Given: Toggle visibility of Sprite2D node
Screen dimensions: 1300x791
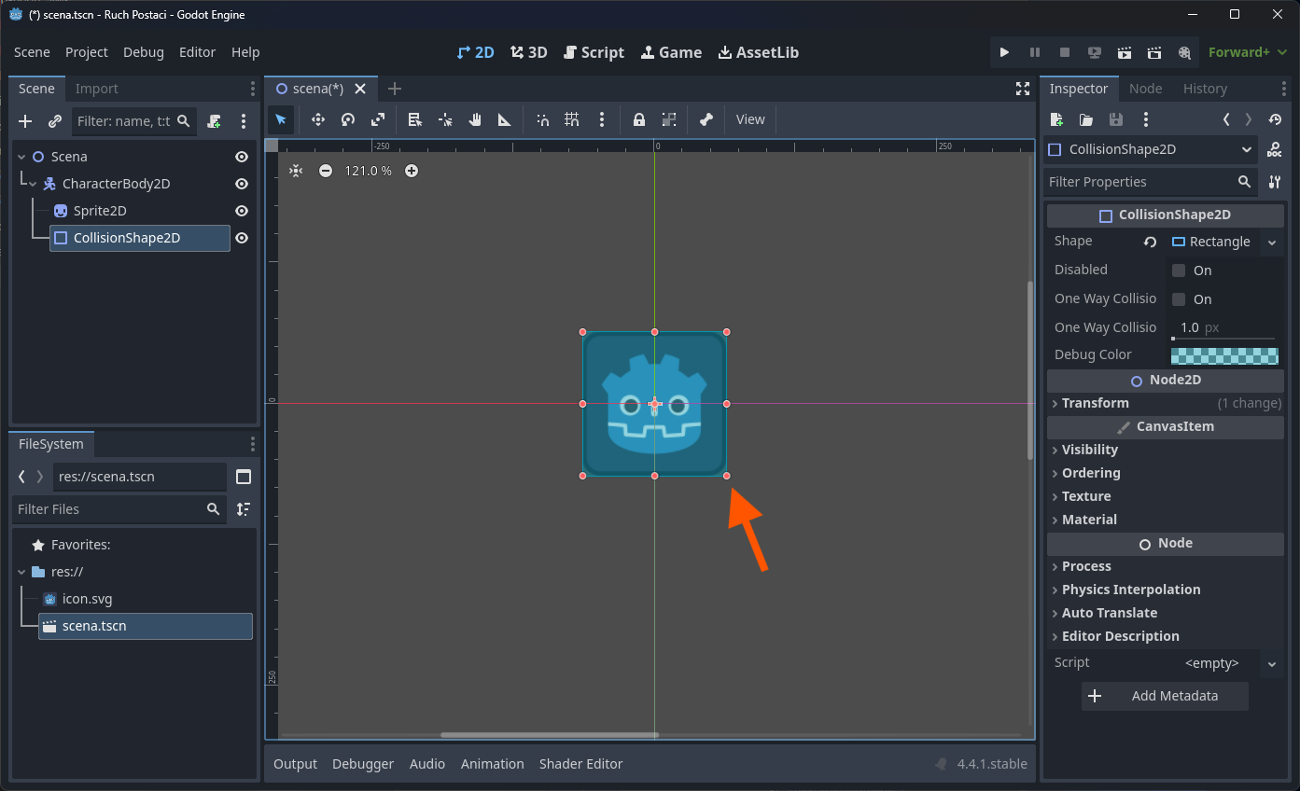Looking at the screenshot, I should 242,211.
